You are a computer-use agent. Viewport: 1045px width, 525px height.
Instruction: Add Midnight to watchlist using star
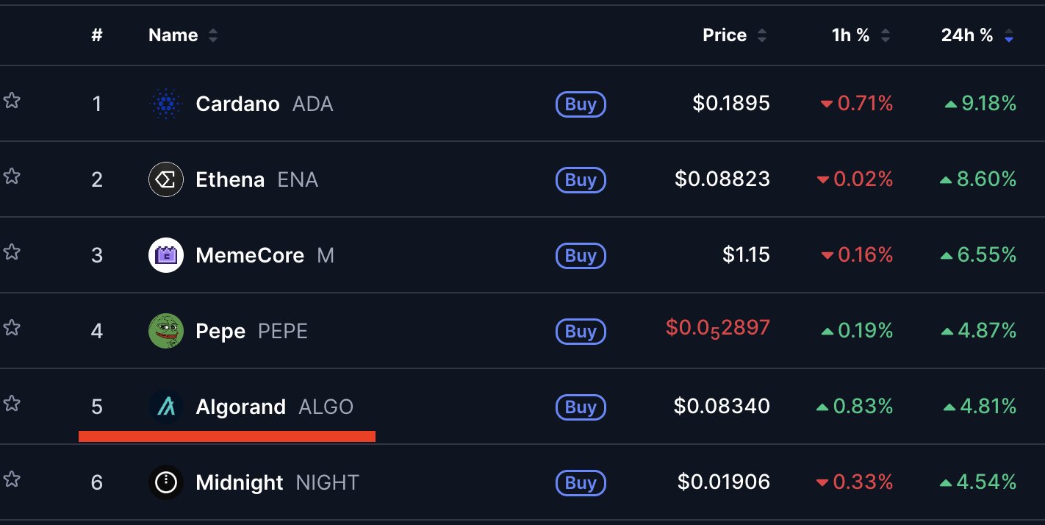[11, 479]
